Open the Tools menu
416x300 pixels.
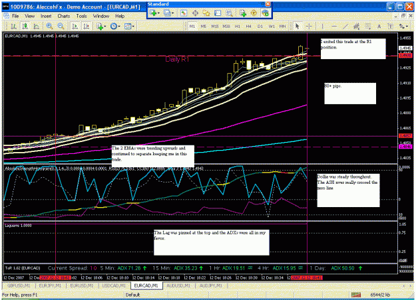[81, 16]
